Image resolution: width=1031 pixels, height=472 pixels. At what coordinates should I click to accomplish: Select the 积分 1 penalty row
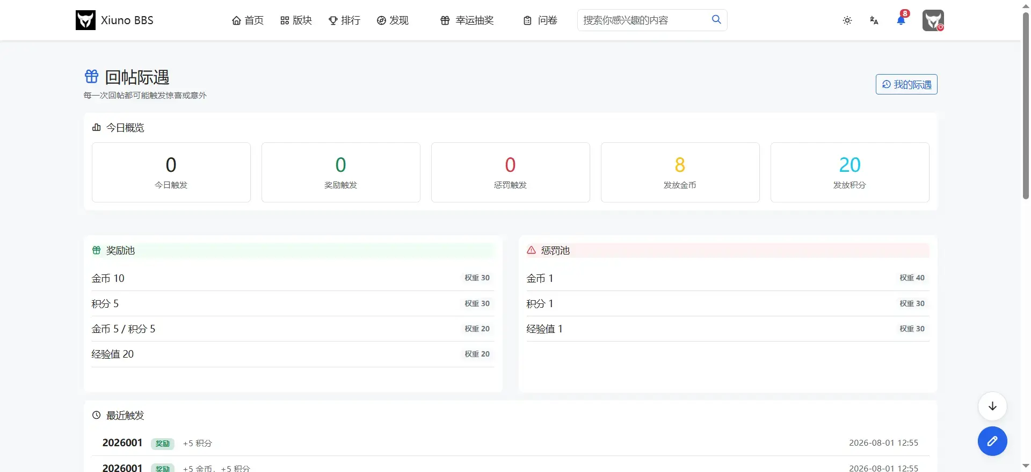tap(728, 303)
